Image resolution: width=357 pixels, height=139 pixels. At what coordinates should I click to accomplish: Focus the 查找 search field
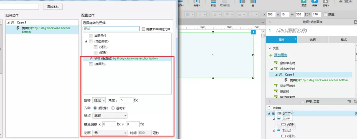111,29
